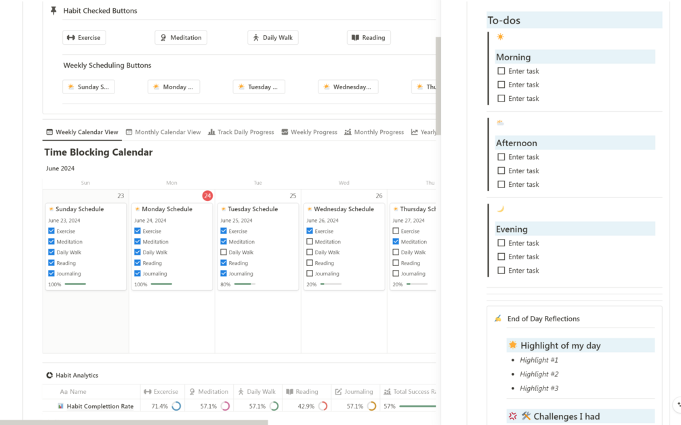Click the Sunday Schedule card progress bar

75,284
